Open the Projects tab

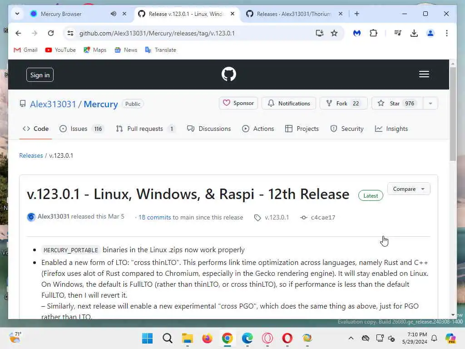click(302, 129)
